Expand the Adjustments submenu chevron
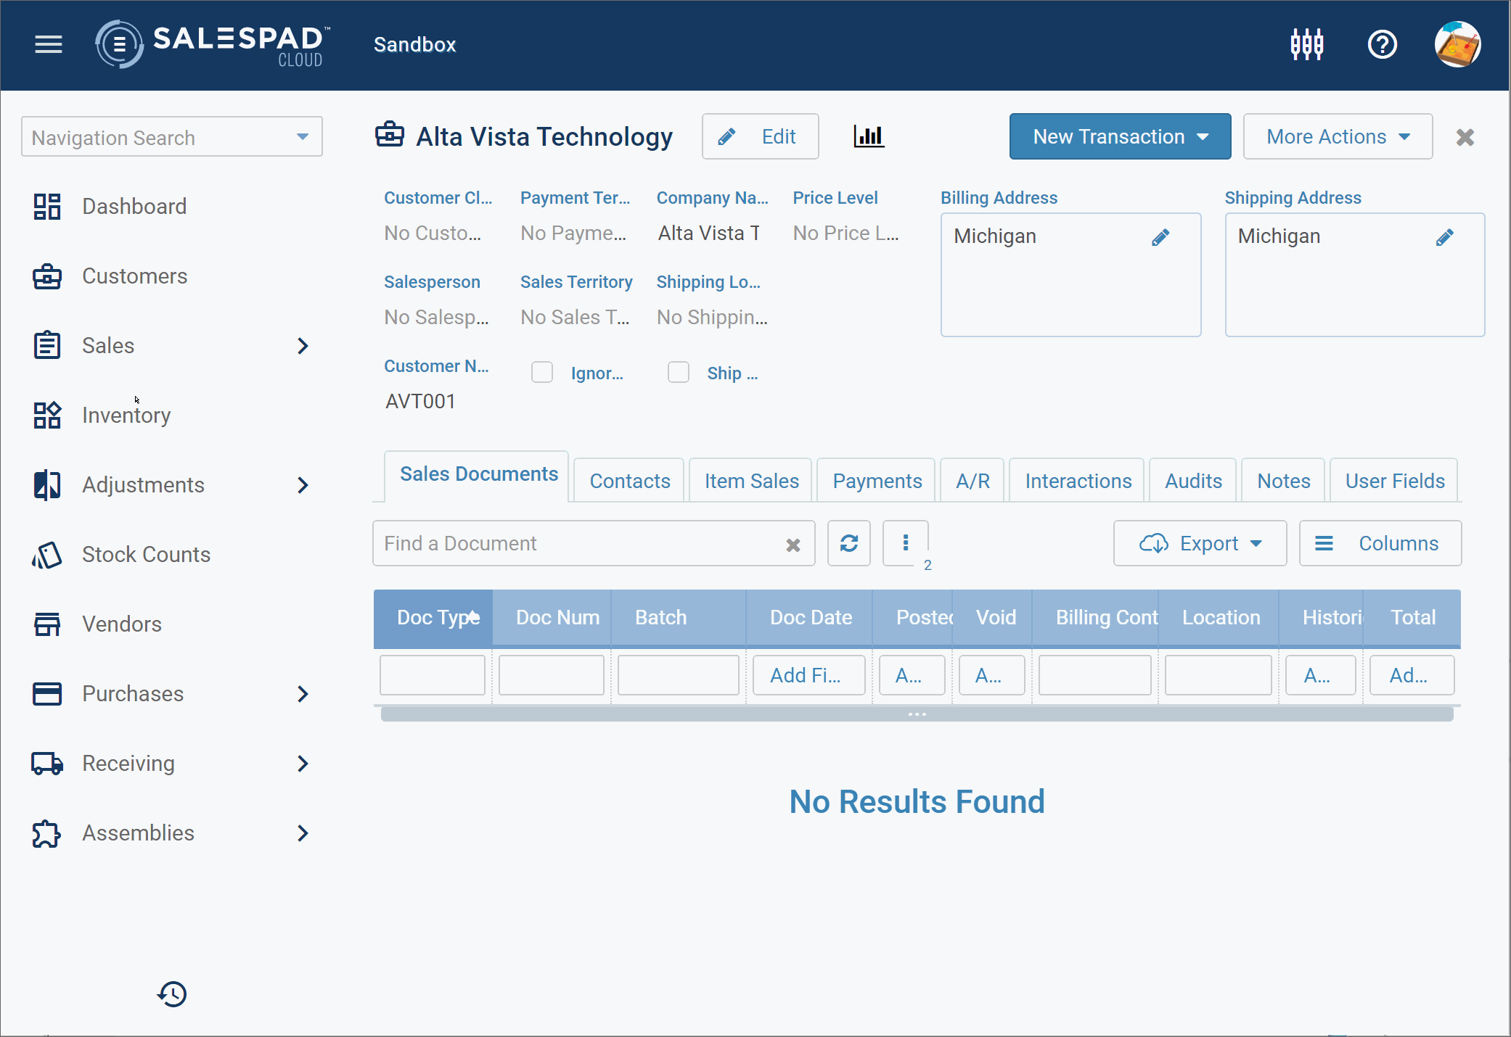The width and height of the screenshot is (1511, 1037). tap(303, 485)
